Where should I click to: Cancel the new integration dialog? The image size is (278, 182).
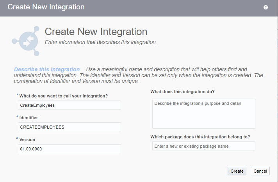click(x=260, y=171)
